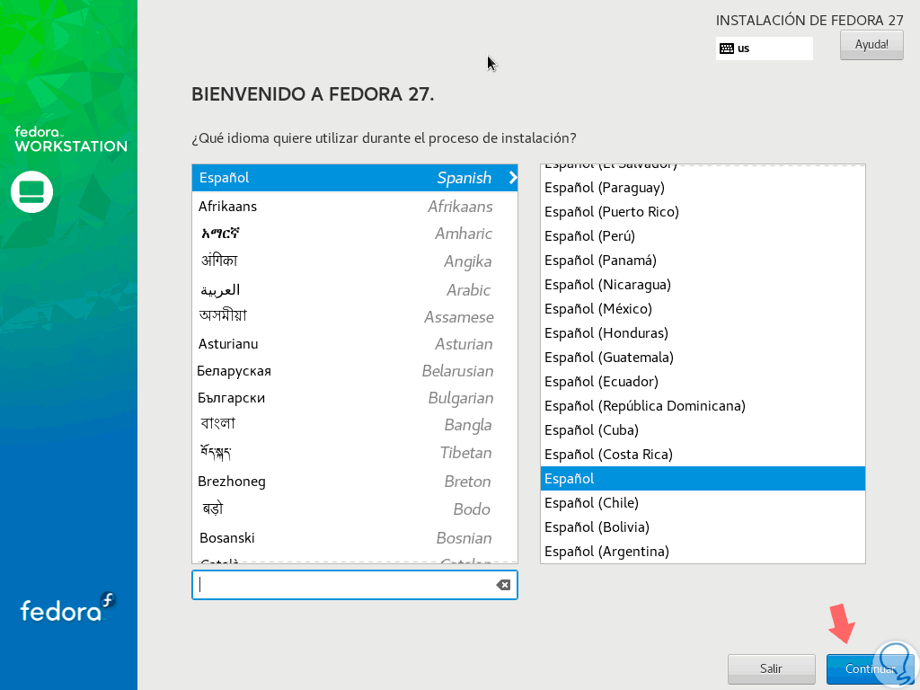
Task: Choose Español (República Dominicana) locale
Action: coord(703,405)
